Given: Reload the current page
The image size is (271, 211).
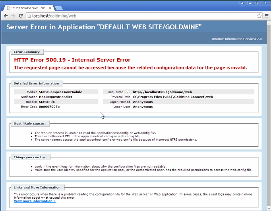Looking at the screenshot, I should pyautogui.click(x=21, y=15).
